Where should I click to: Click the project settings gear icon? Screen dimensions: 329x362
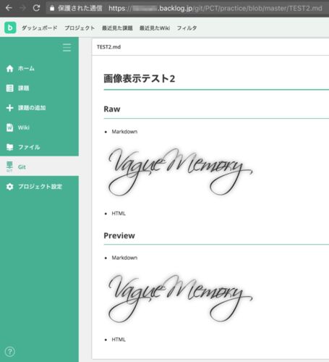[9, 187]
